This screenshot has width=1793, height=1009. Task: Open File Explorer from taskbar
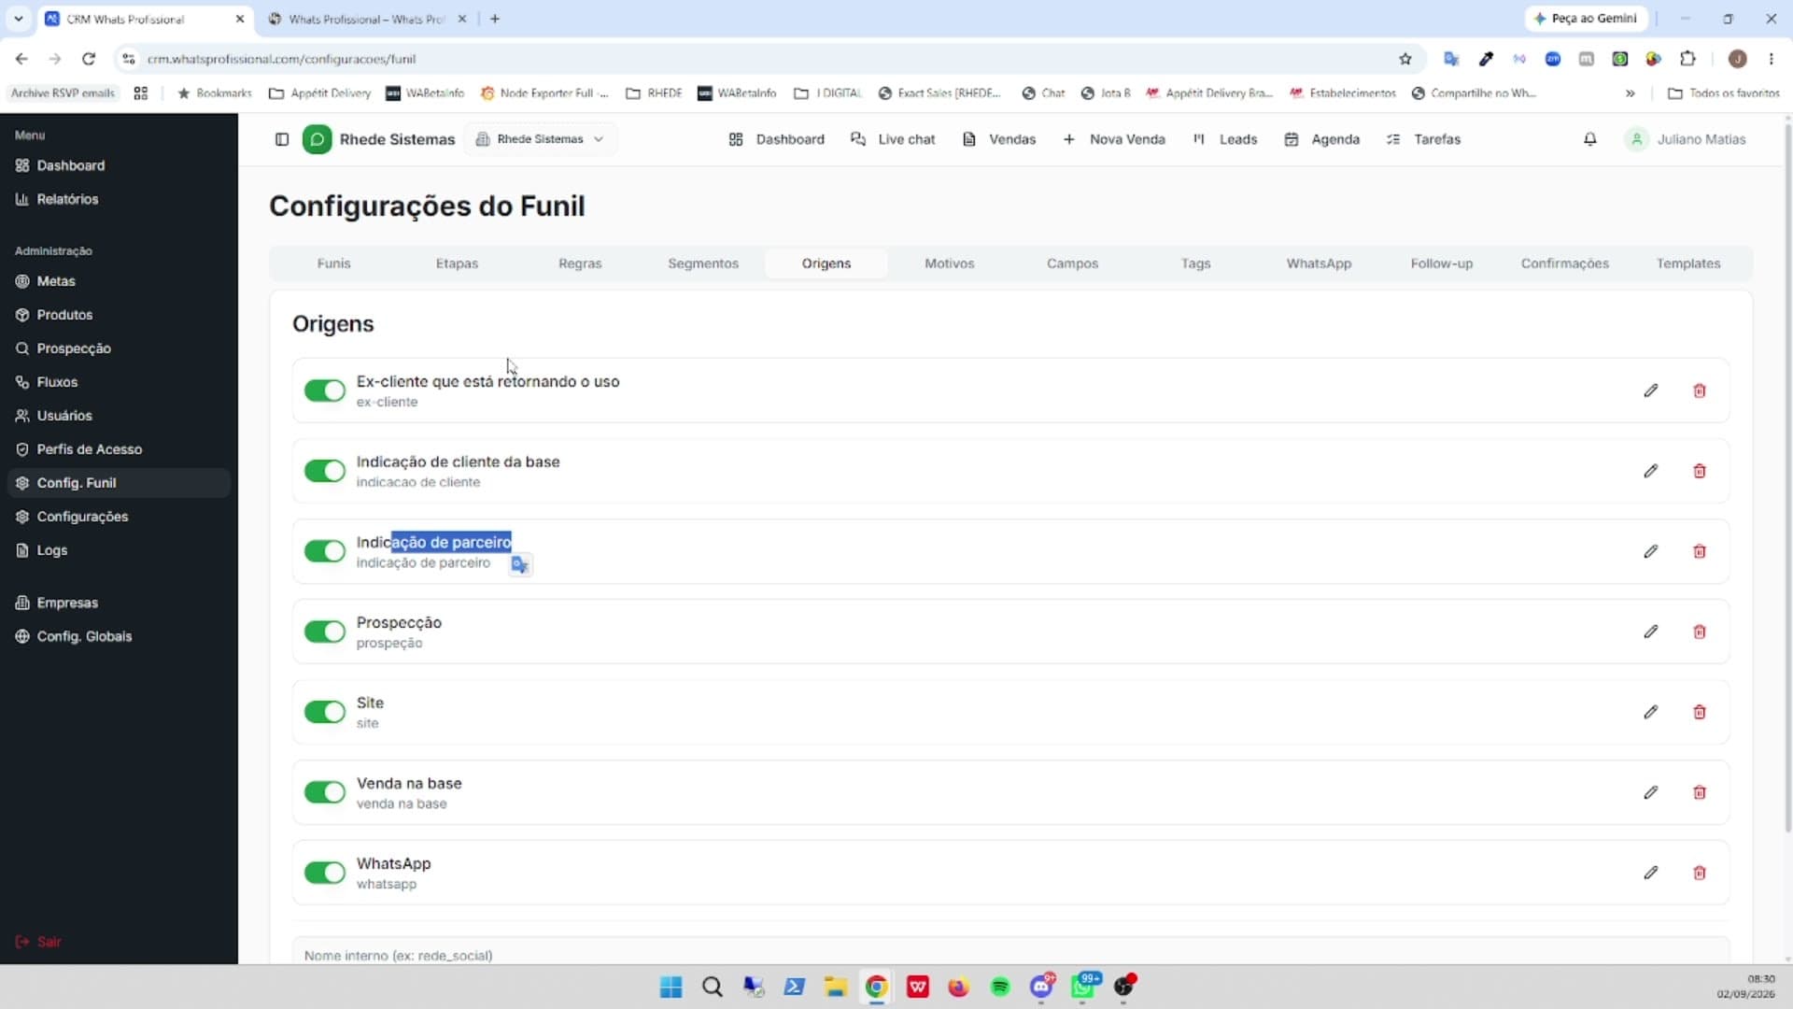pos(835,987)
